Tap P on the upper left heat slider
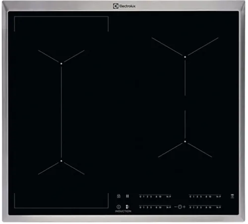Viewport: 248px width, 224px height. click(x=170, y=197)
